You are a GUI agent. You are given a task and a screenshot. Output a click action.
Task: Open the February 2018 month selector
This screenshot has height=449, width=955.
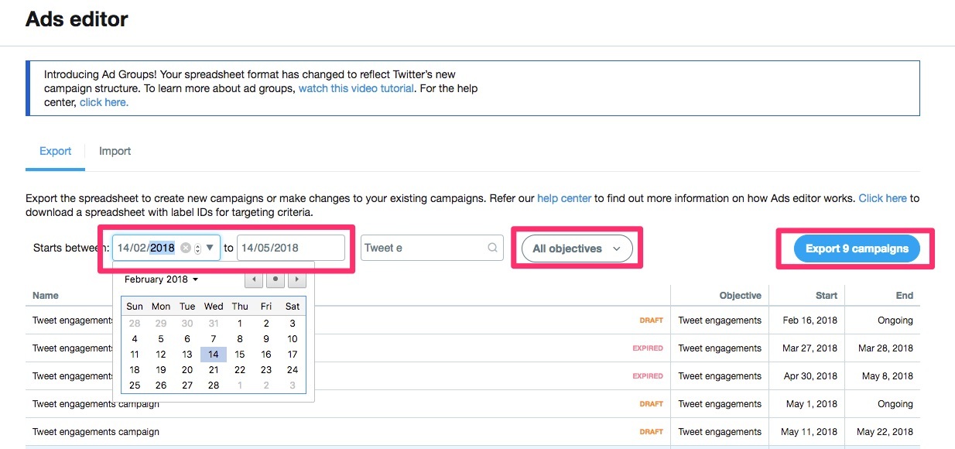[162, 279]
